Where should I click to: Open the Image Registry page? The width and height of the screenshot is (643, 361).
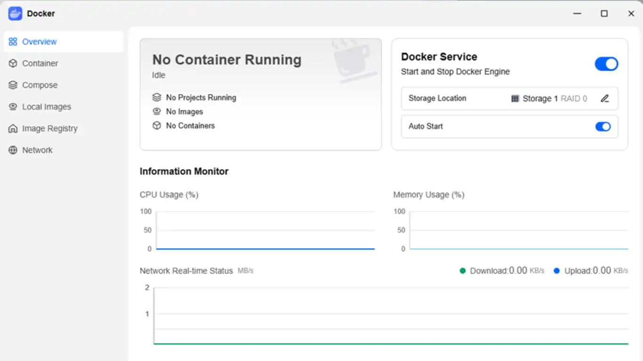[64, 128]
